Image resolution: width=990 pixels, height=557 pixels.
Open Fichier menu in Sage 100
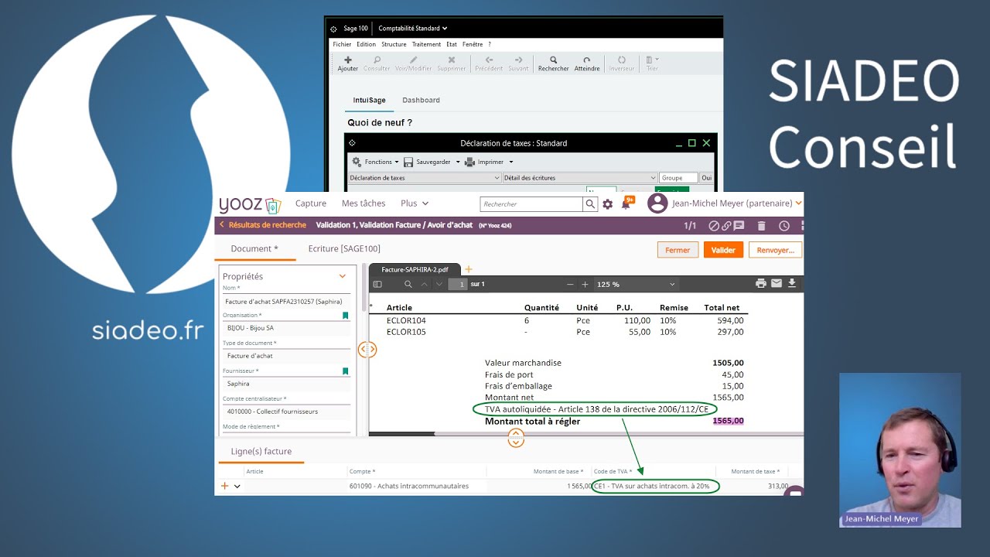[342, 44]
